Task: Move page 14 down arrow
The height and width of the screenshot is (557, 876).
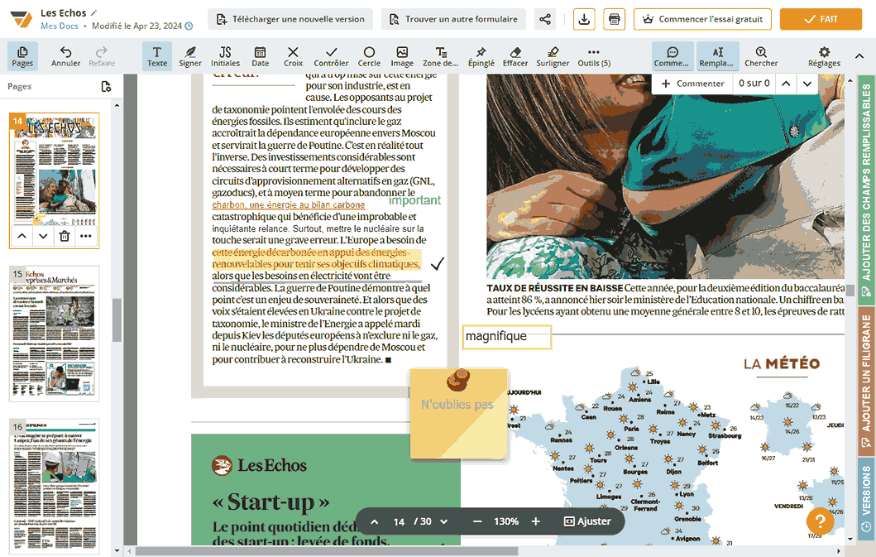Action: pyautogui.click(x=43, y=236)
